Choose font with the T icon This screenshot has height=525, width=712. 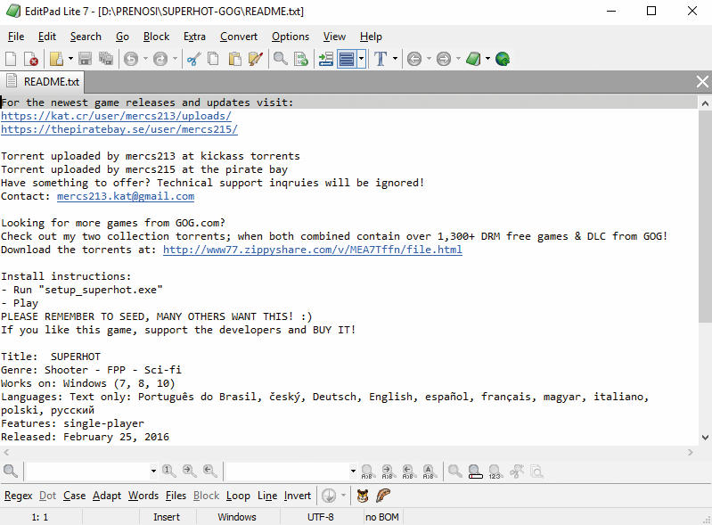pyautogui.click(x=381, y=59)
